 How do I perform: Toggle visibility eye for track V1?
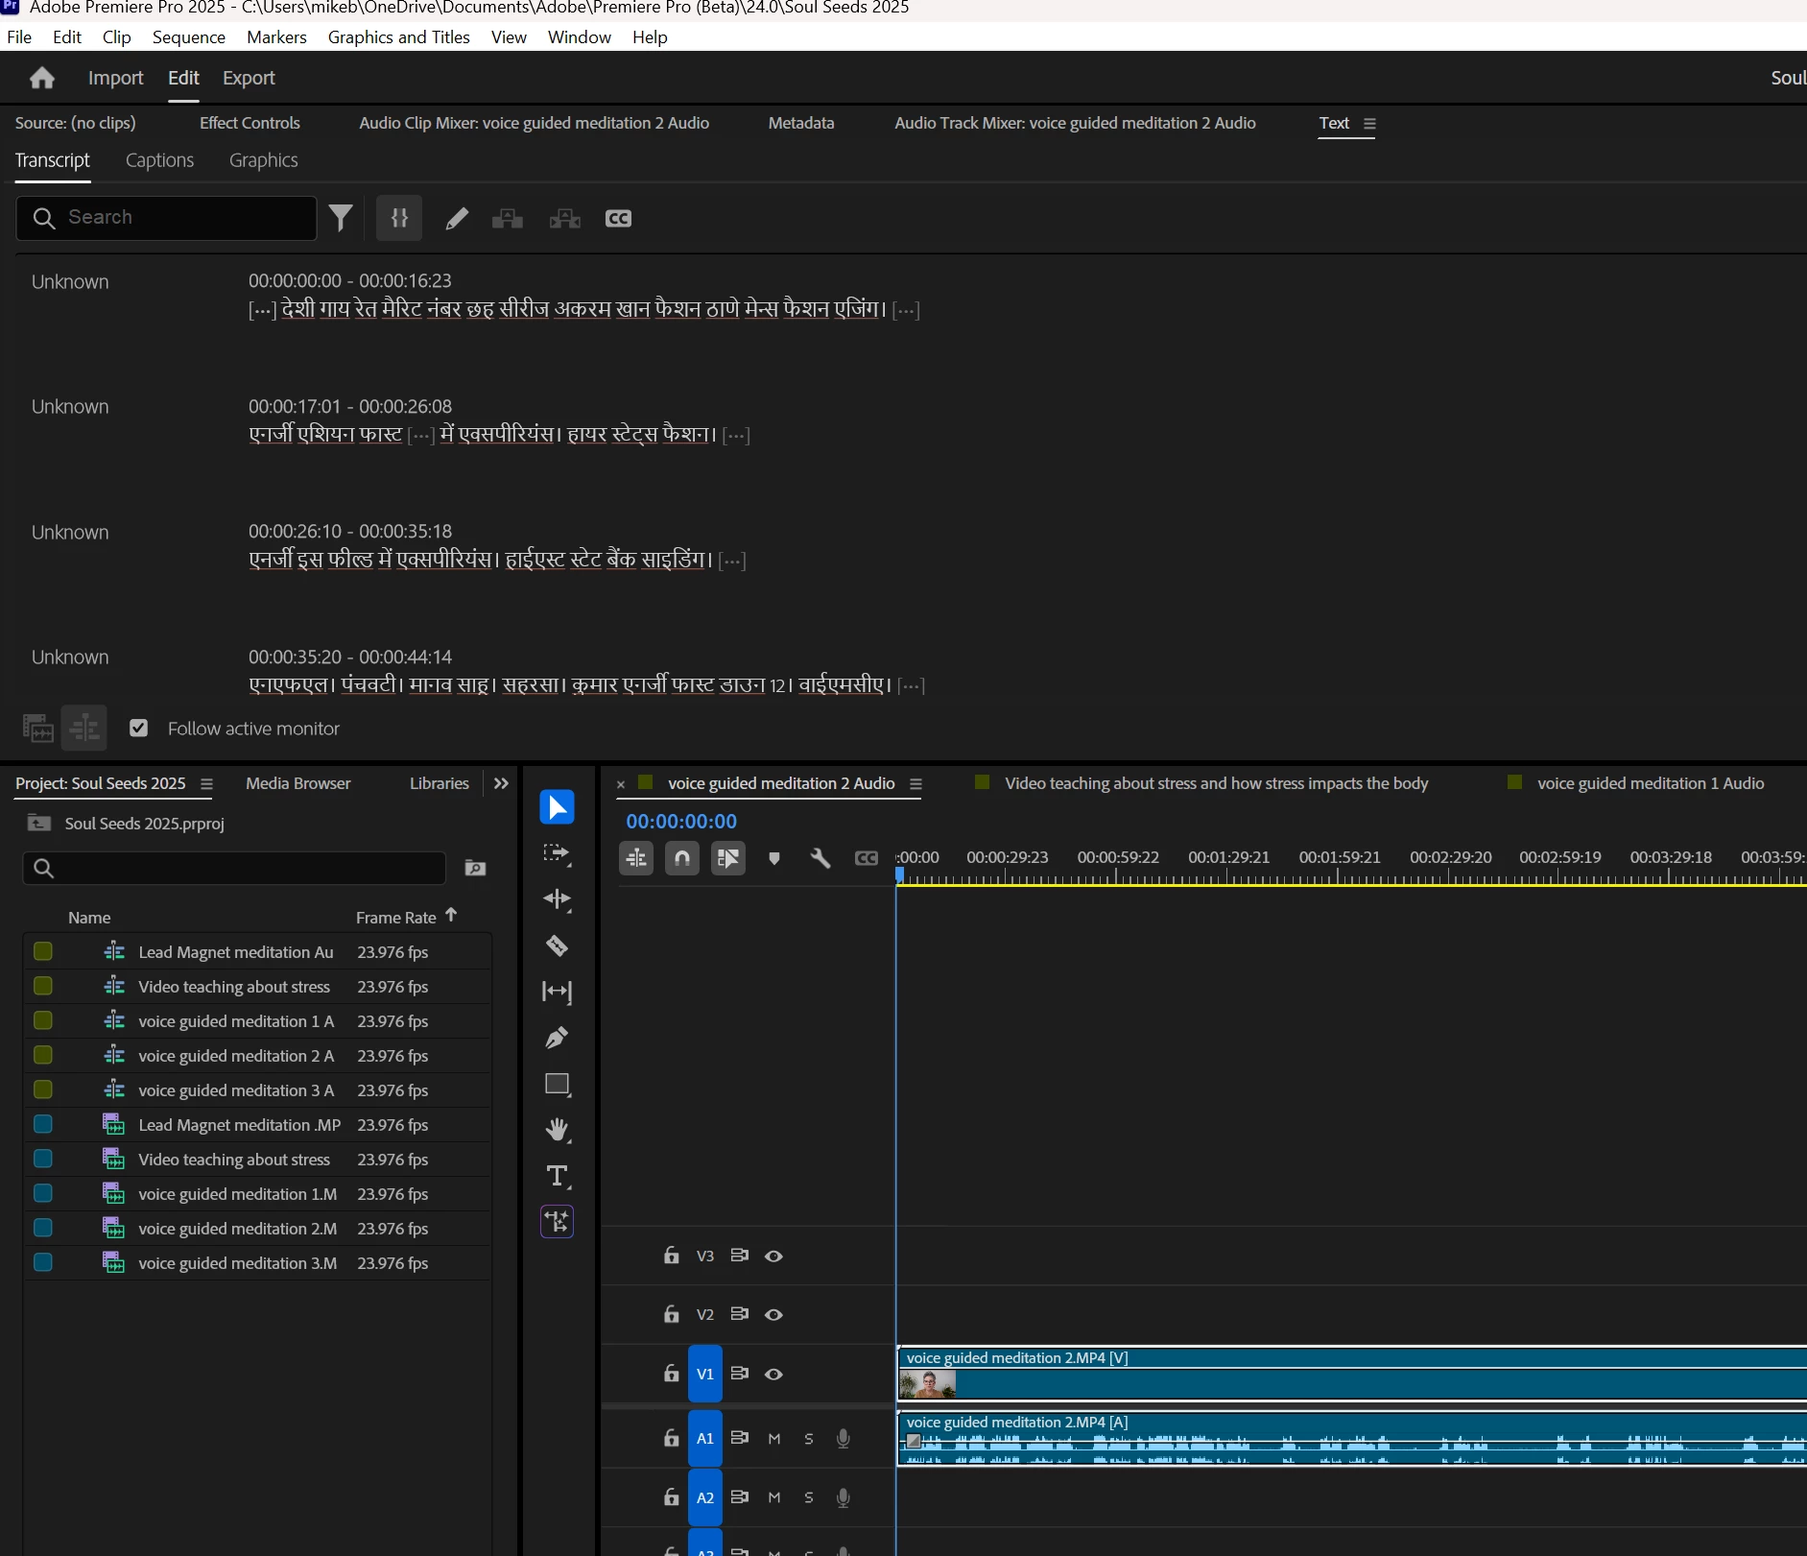773,1374
